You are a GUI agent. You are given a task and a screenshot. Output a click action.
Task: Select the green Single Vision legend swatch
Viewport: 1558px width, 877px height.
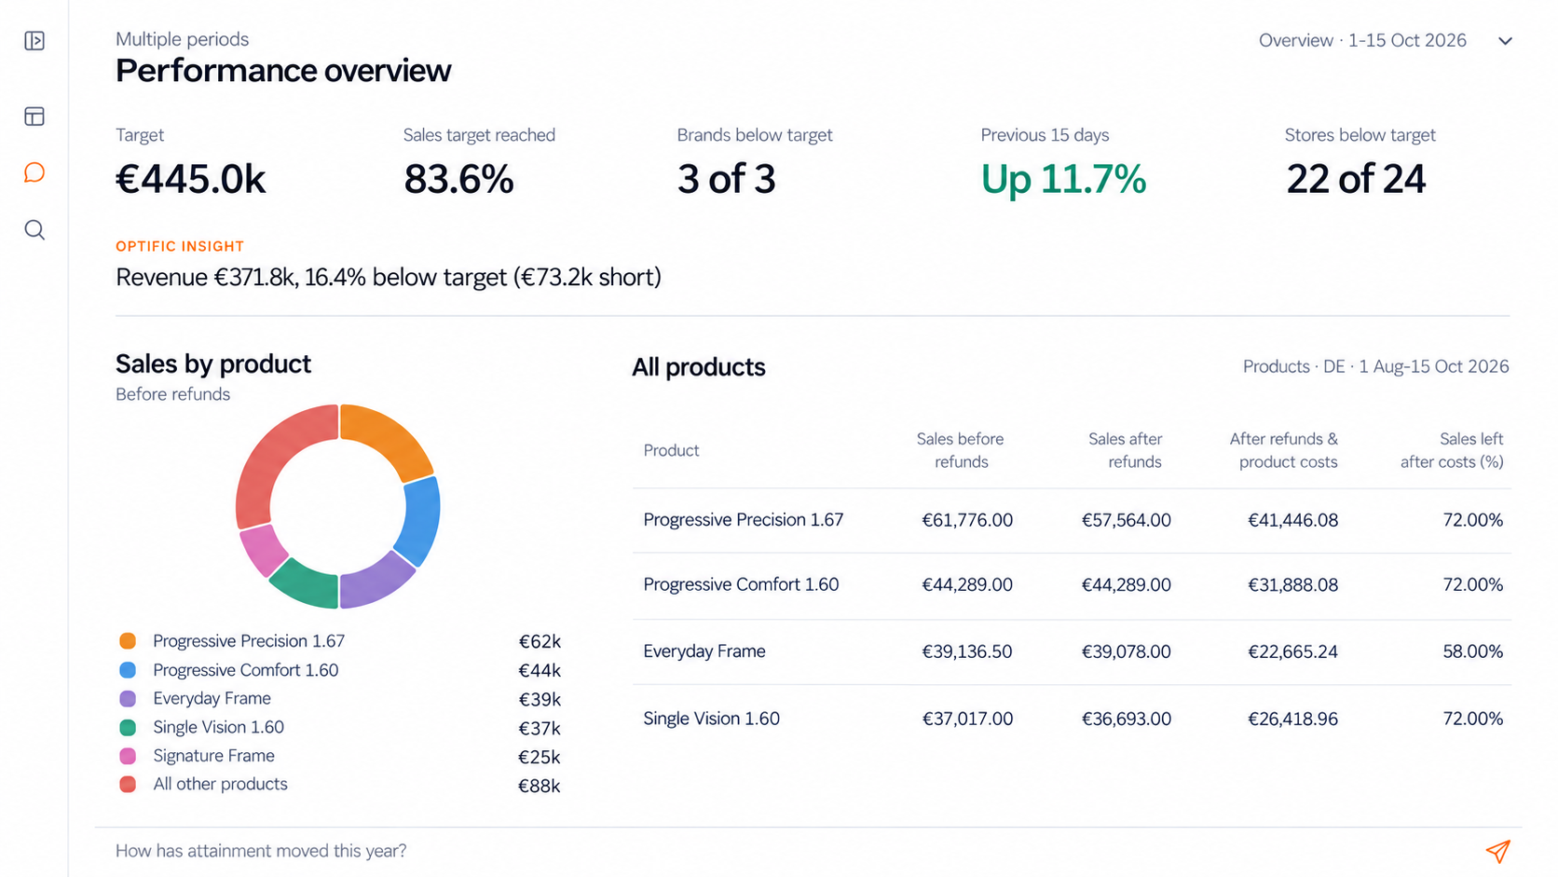[x=128, y=728]
